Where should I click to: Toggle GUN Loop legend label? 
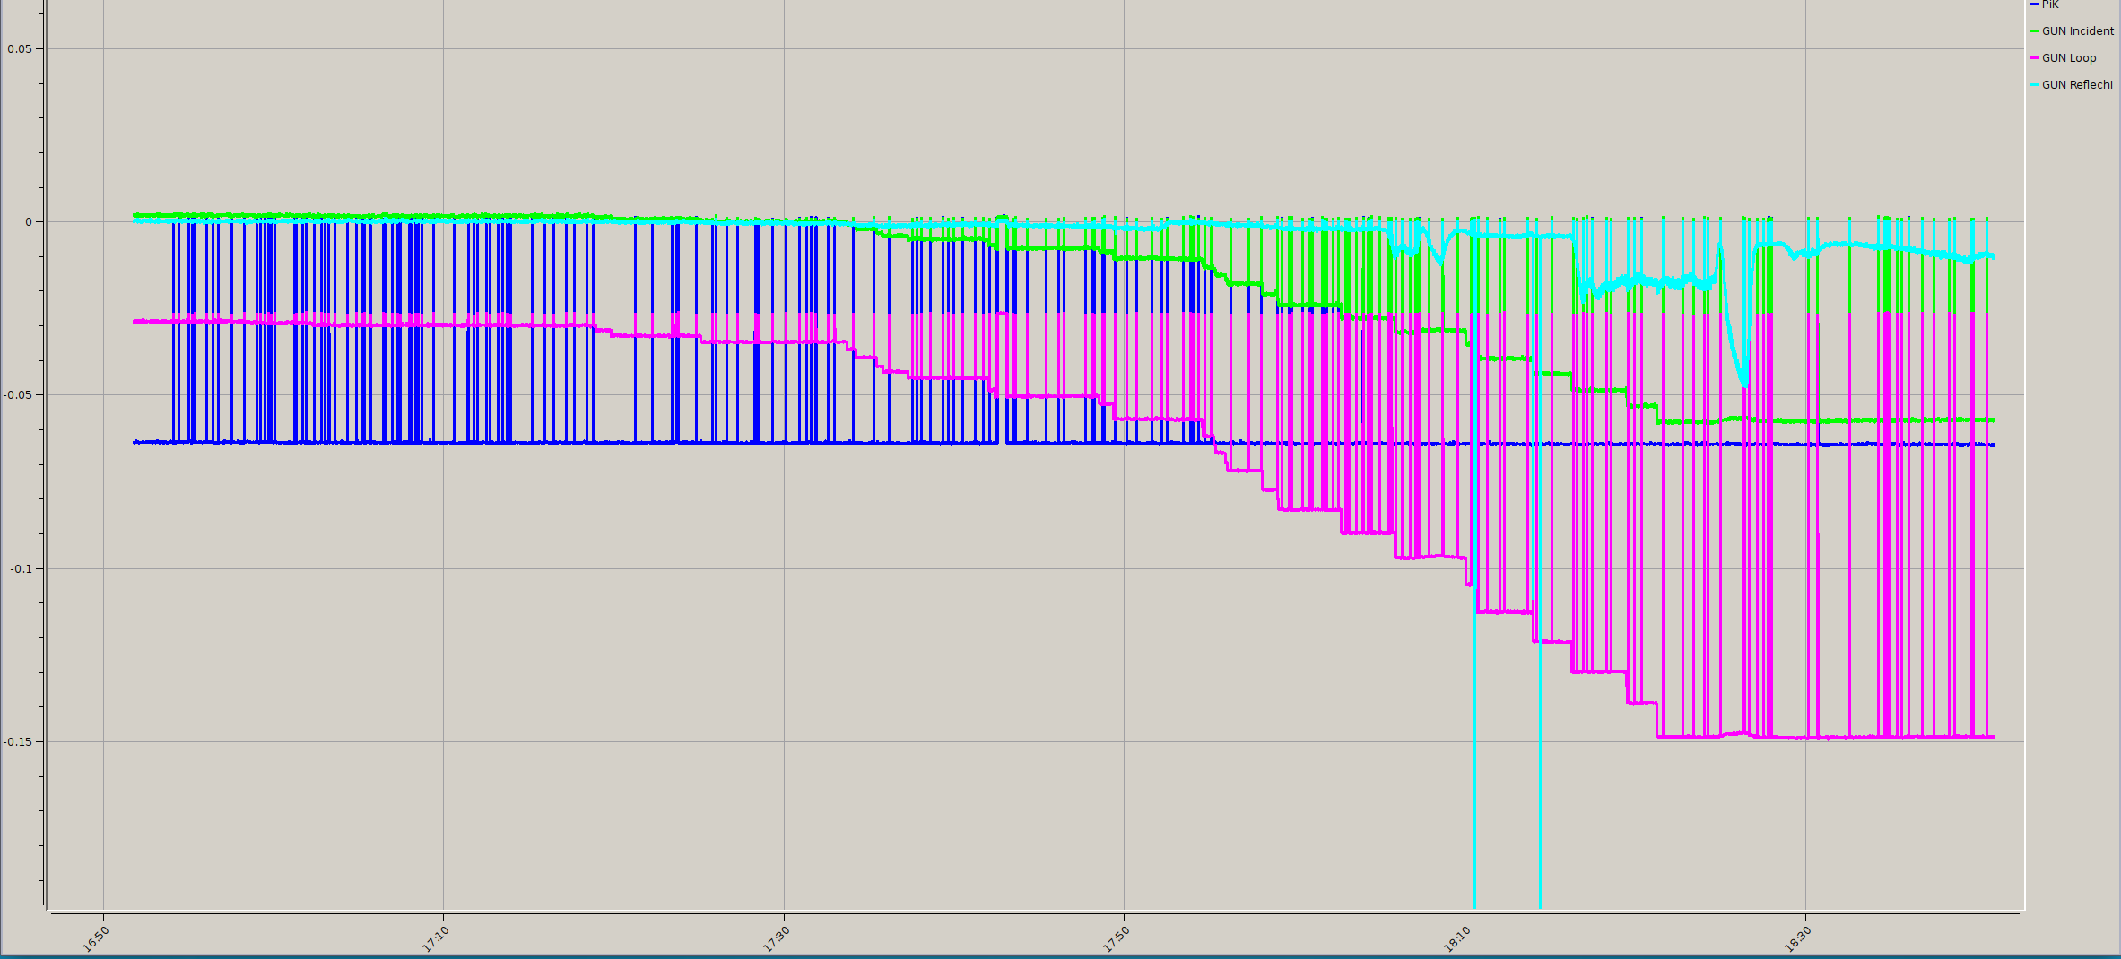click(x=2068, y=58)
